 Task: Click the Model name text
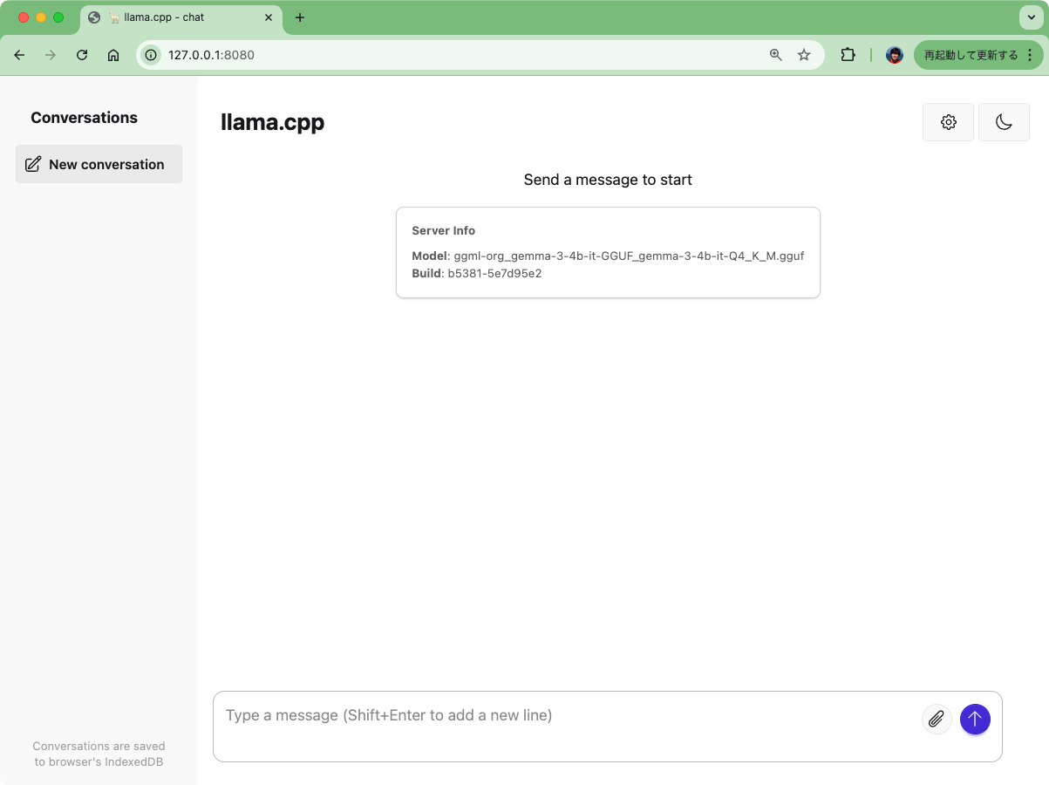pos(608,256)
